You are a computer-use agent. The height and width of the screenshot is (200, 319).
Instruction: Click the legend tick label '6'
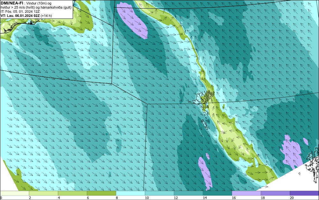coord(88,198)
